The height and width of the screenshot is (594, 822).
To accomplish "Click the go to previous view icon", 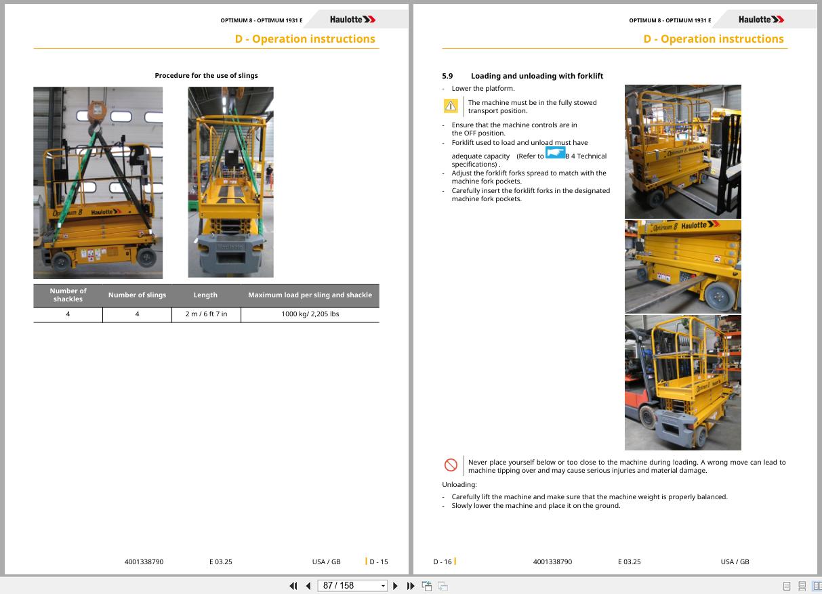I will point(428,586).
